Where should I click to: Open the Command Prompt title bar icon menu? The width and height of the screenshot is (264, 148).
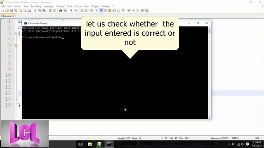coord(26,23)
